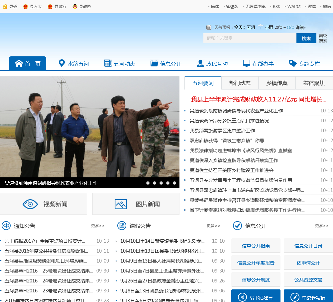The height and width of the screenshot is (302, 333).
Task: Click the home icon on 首页
Action: point(19,63)
